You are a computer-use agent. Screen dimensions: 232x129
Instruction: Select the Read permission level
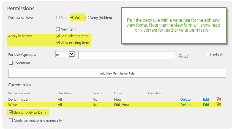pyautogui.click(x=58, y=18)
